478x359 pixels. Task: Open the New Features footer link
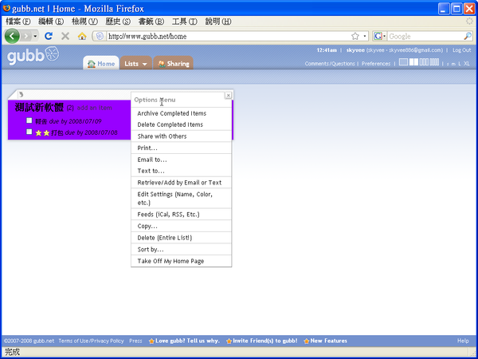325,341
